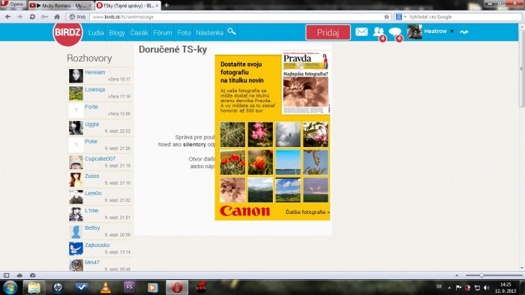525x295 pixels.
Task: Go to browser home page icon
Action: coord(57,17)
